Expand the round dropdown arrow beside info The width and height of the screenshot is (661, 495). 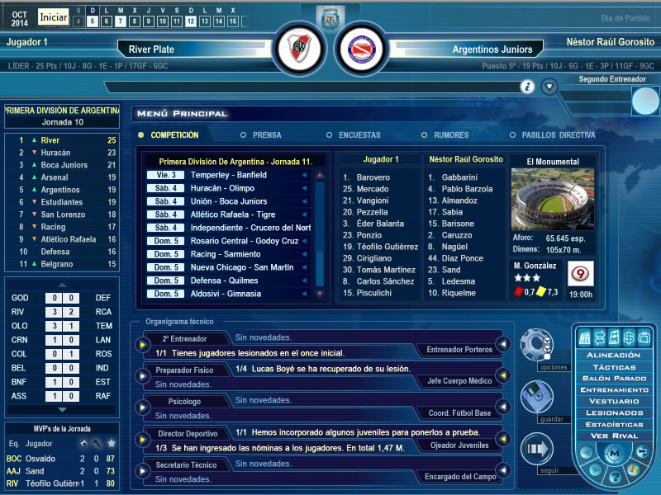click(550, 86)
